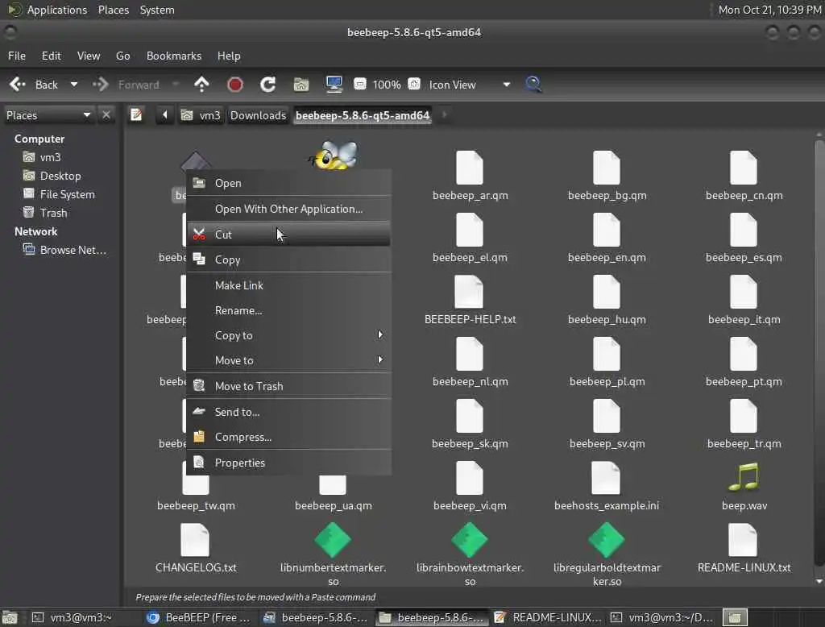The height and width of the screenshot is (627, 825).
Task: Select the Downloads path bar button
Action: [259, 115]
